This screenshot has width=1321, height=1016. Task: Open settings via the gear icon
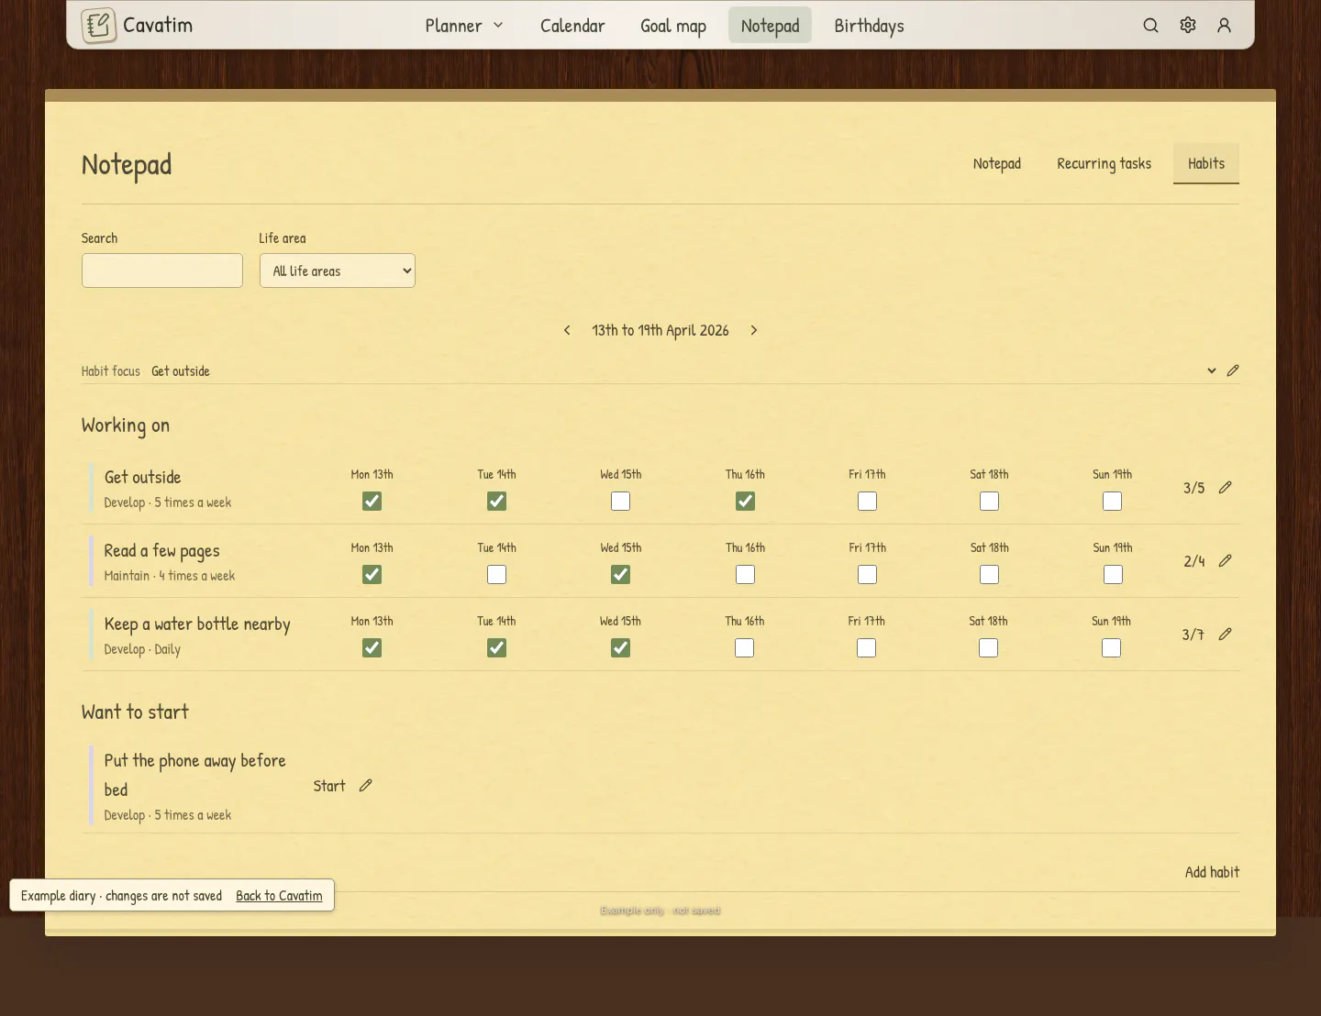(x=1188, y=26)
